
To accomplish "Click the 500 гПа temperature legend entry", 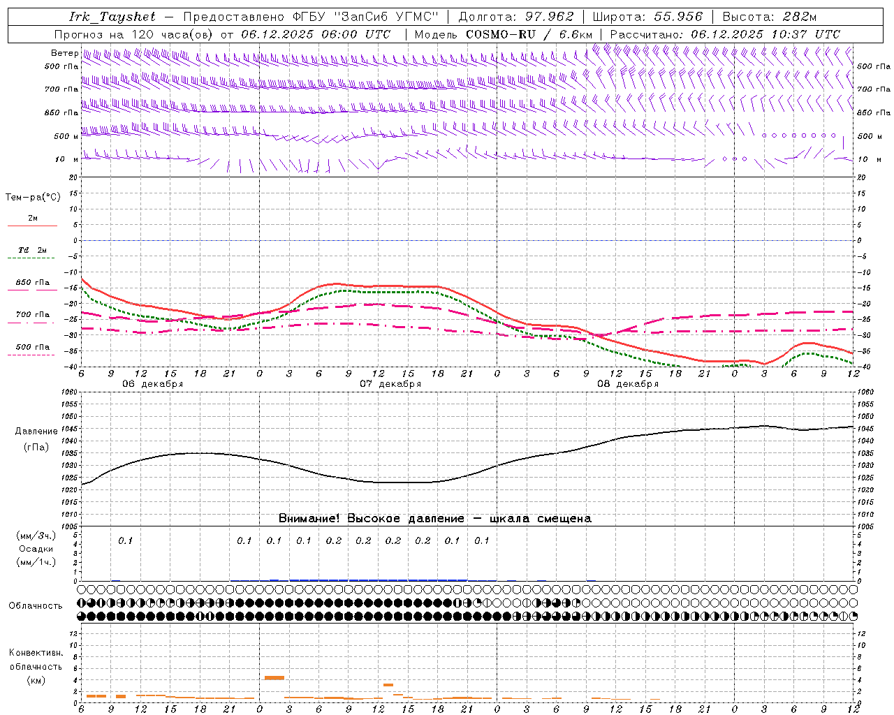I will 32,347.
